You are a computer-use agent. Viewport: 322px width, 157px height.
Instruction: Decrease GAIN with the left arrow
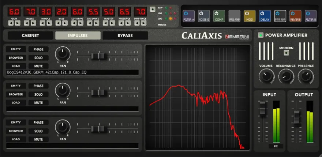(11, 23)
